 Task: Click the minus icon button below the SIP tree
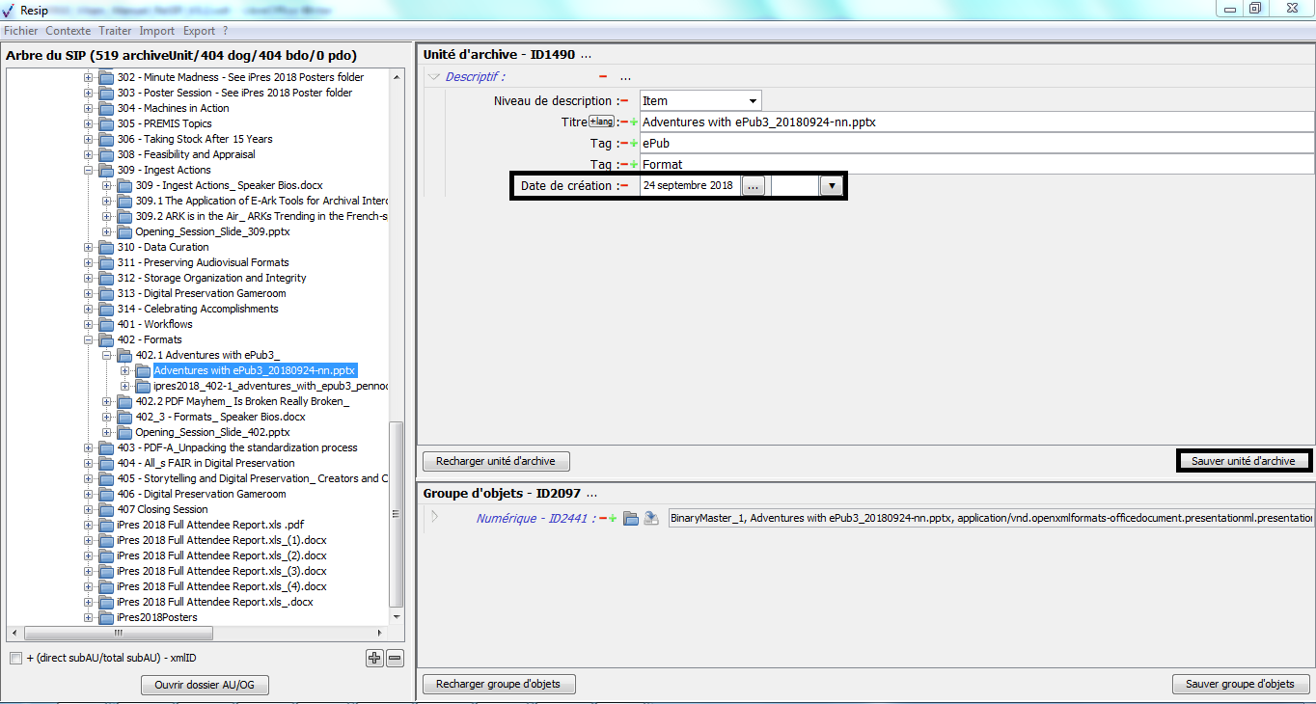(x=395, y=659)
